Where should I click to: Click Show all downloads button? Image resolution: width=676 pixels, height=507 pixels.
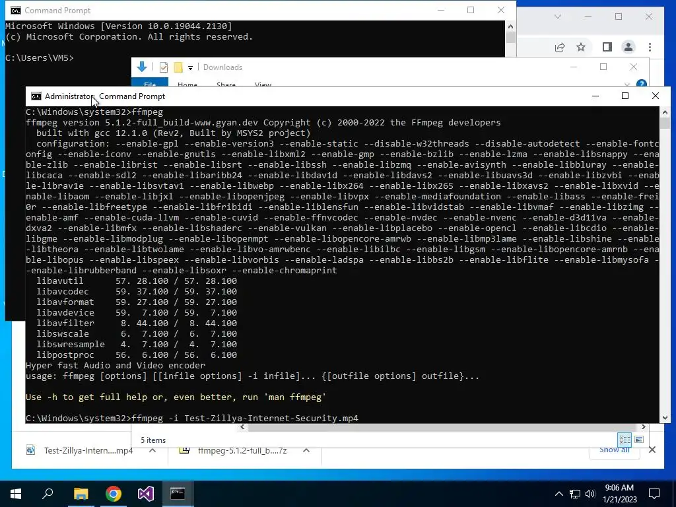[615, 450]
